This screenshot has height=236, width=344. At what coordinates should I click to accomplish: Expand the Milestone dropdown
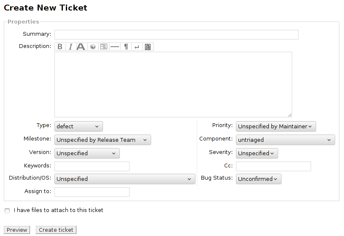point(103,140)
